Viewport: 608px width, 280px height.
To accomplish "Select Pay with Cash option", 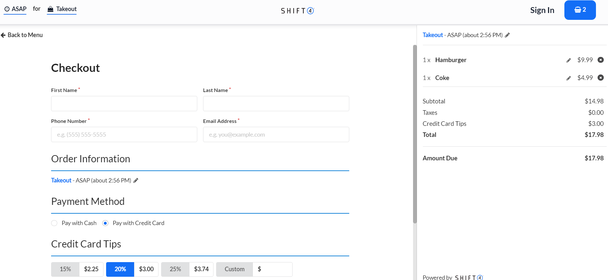I will pos(54,223).
